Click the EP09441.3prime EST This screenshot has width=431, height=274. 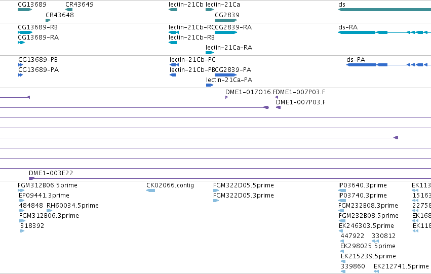coord(21,201)
